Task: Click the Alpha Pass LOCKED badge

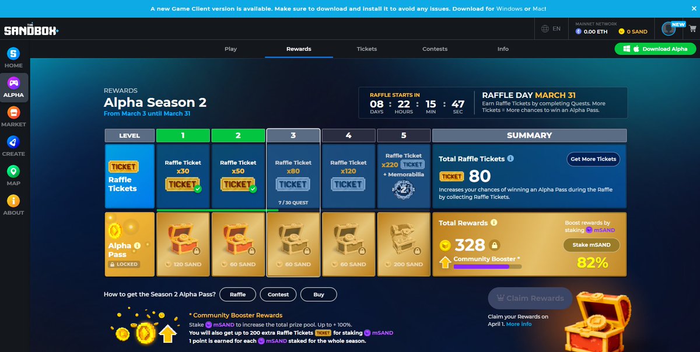Action: pos(124,264)
